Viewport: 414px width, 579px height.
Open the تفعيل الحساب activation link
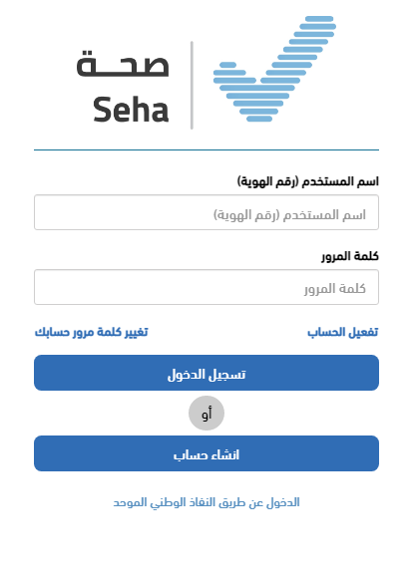coord(342,332)
